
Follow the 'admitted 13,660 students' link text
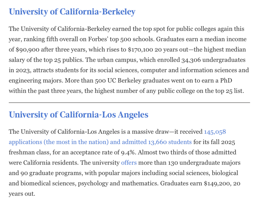point(157,142)
